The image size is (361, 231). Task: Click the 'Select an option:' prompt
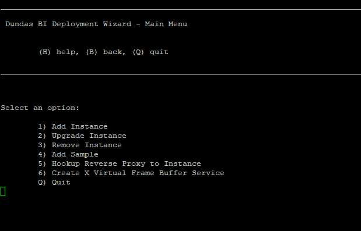click(x=40, y=108)
